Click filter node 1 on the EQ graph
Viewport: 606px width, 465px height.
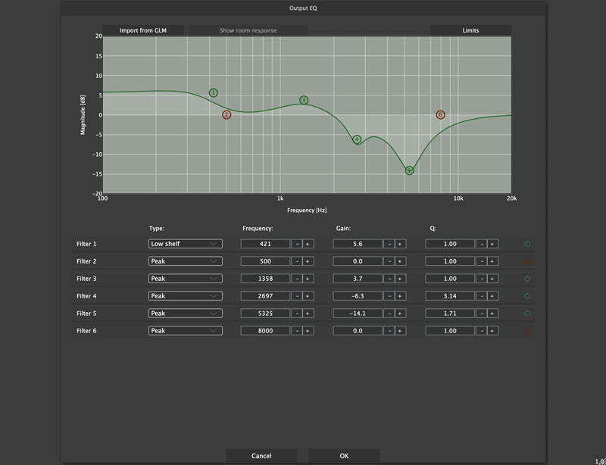[214, 92]
